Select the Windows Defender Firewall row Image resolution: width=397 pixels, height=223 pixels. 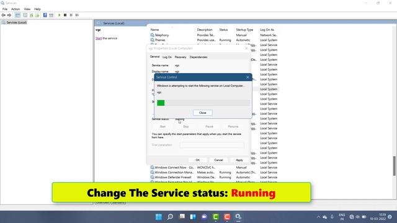click(214, 177)
